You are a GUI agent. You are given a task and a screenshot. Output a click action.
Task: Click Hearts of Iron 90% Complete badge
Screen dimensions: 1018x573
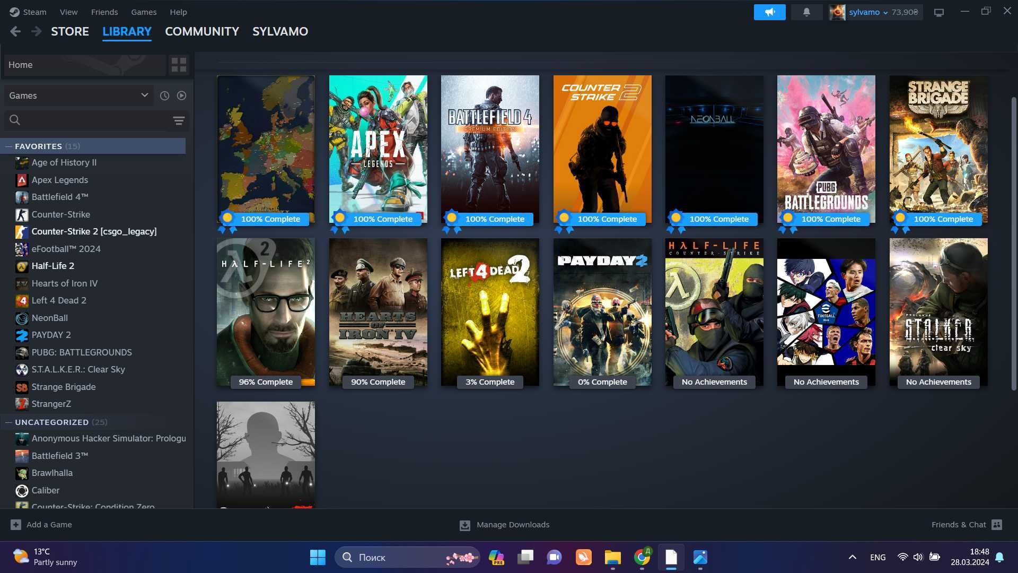coord(378,382)
